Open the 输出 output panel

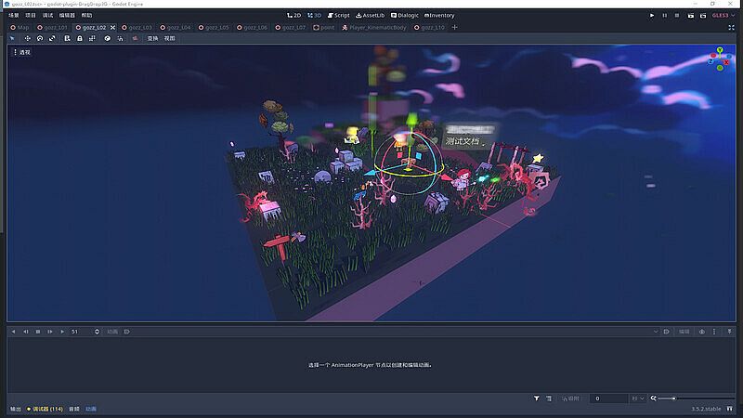click(x=15, y=409)
